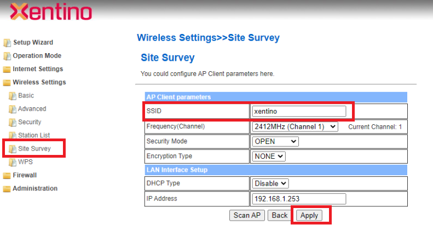Image resolution: width=433 pixels, height=225 pixels.
Task: Open the Security Mode dropdown
Action: click(x=275, y=141)
